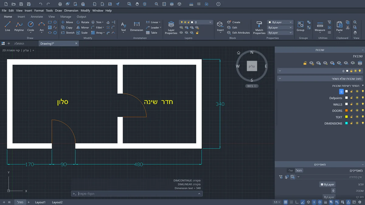365x205 pixels.
Task: Open the Dimension annotation tool
Action: [x=137, y=26]
